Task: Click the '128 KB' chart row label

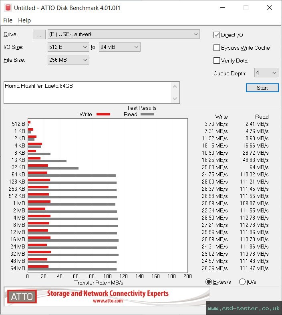Action: click(17, 182)
